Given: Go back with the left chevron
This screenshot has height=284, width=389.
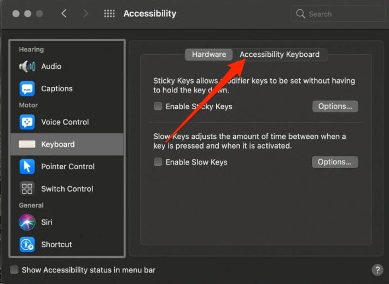Looking at the screenshot, I should (x=64, y=14).
